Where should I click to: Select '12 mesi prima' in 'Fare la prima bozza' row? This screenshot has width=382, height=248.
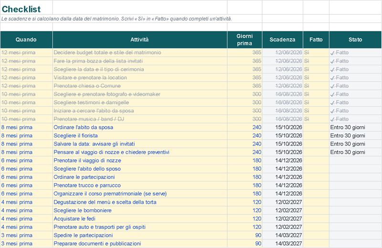coord(26,61)
